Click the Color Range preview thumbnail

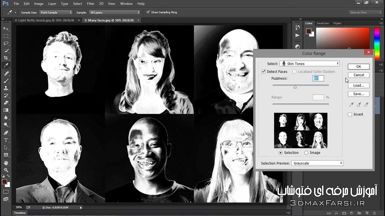301,130
